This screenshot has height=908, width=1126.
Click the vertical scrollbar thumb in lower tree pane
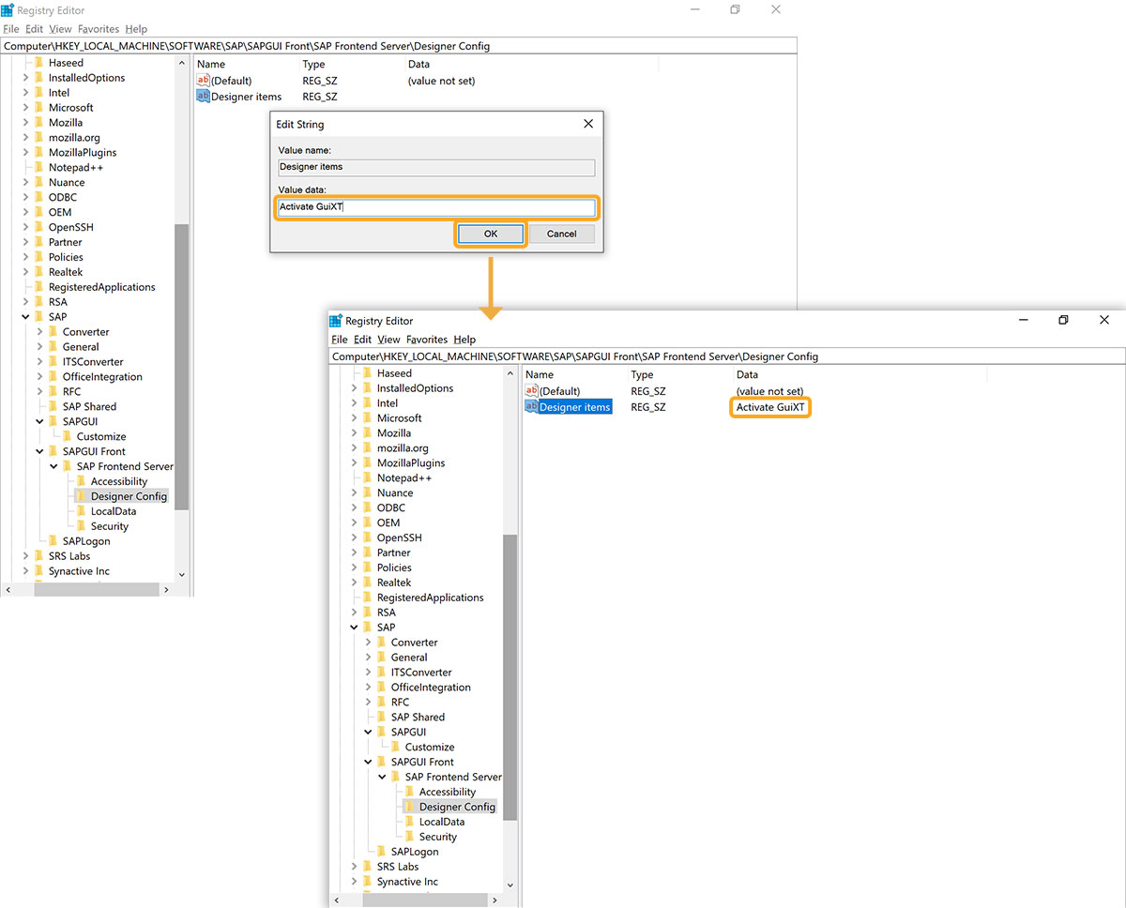(x=510, y=677)
